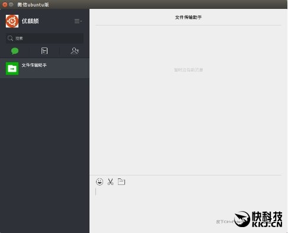This screenshot has width=288, height=233.
Task: Focus the search contacts field
Action: [x=44, y=39]
